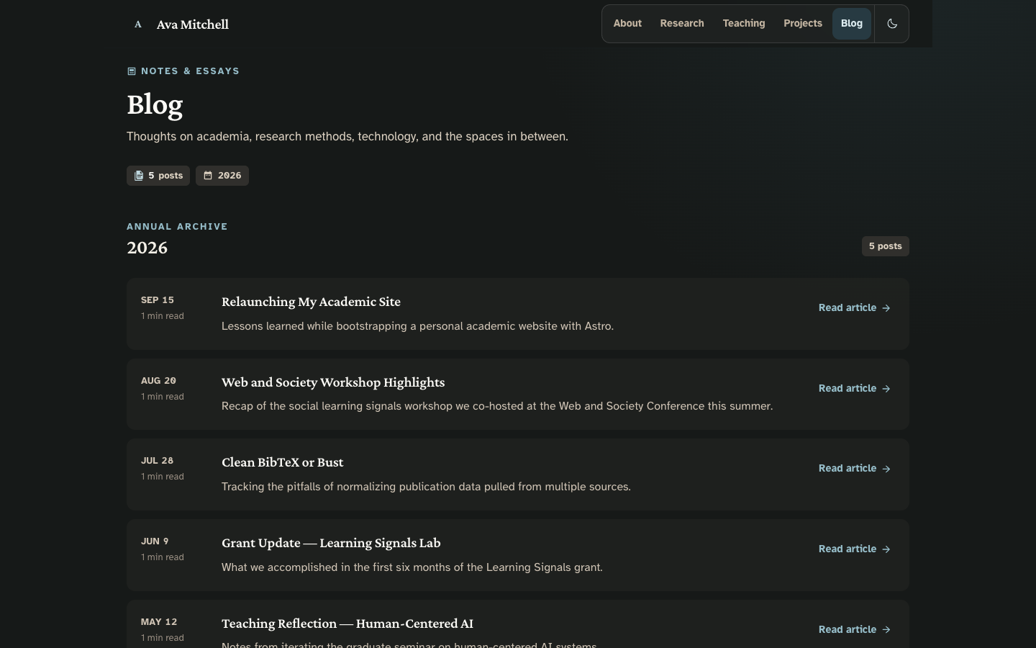Viewport: 1036px width, 648px height.
Task: Click the 'A' logo avatar
Action: click(x=138, y=24)
